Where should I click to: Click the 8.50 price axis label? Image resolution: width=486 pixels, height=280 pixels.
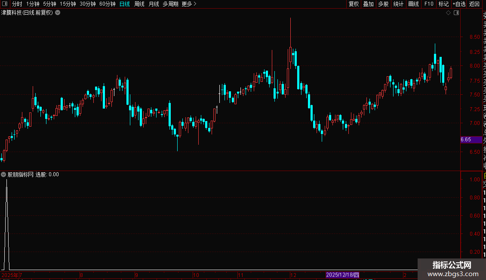coord(474,37)
